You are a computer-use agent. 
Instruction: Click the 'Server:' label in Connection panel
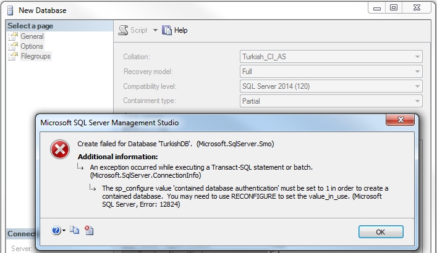pos(22,249)
